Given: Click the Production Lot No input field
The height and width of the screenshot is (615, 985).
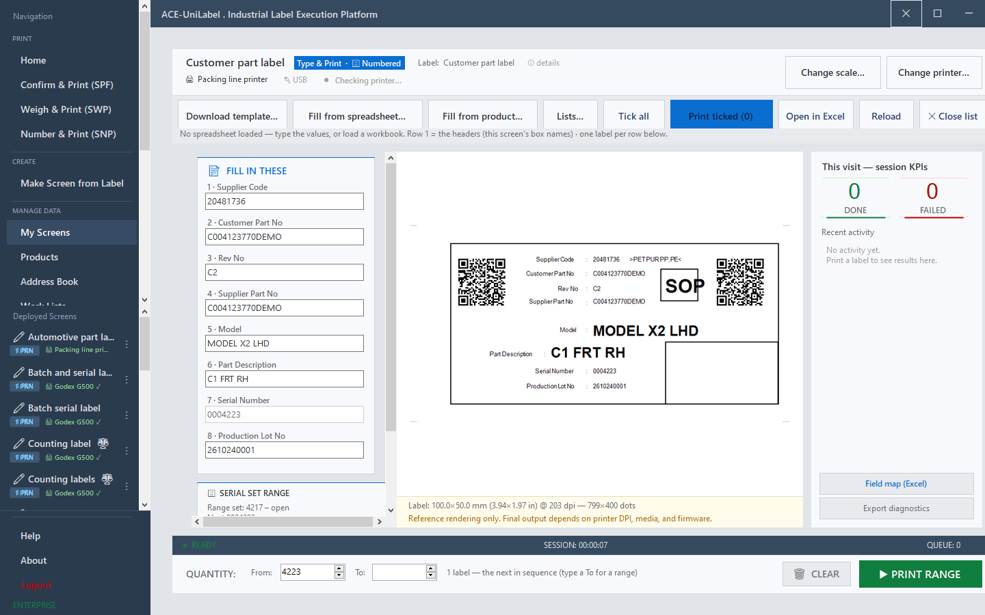Looking at the screenshot, I should click(x=285, y=450).
